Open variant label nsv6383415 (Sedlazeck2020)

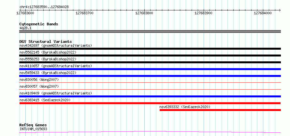pos(45,100)
